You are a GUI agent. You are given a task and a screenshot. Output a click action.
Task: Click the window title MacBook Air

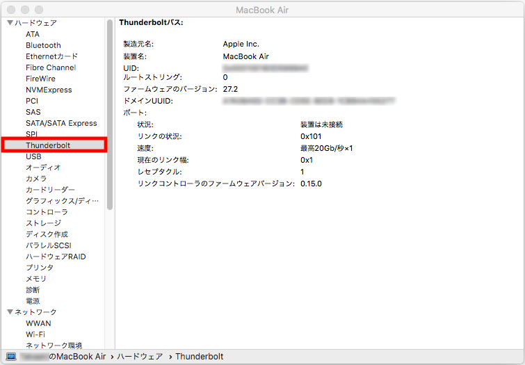(x=262, y=10)
